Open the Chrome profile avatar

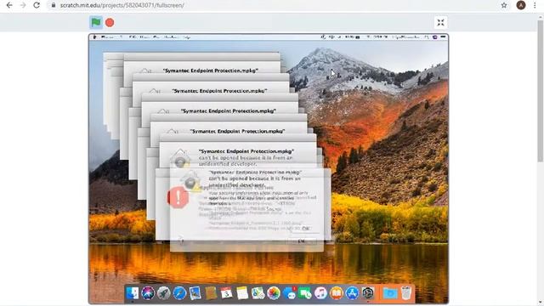[x=521, y=5]
